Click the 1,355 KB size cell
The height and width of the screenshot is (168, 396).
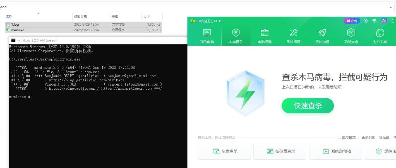[x=154, y=24]
